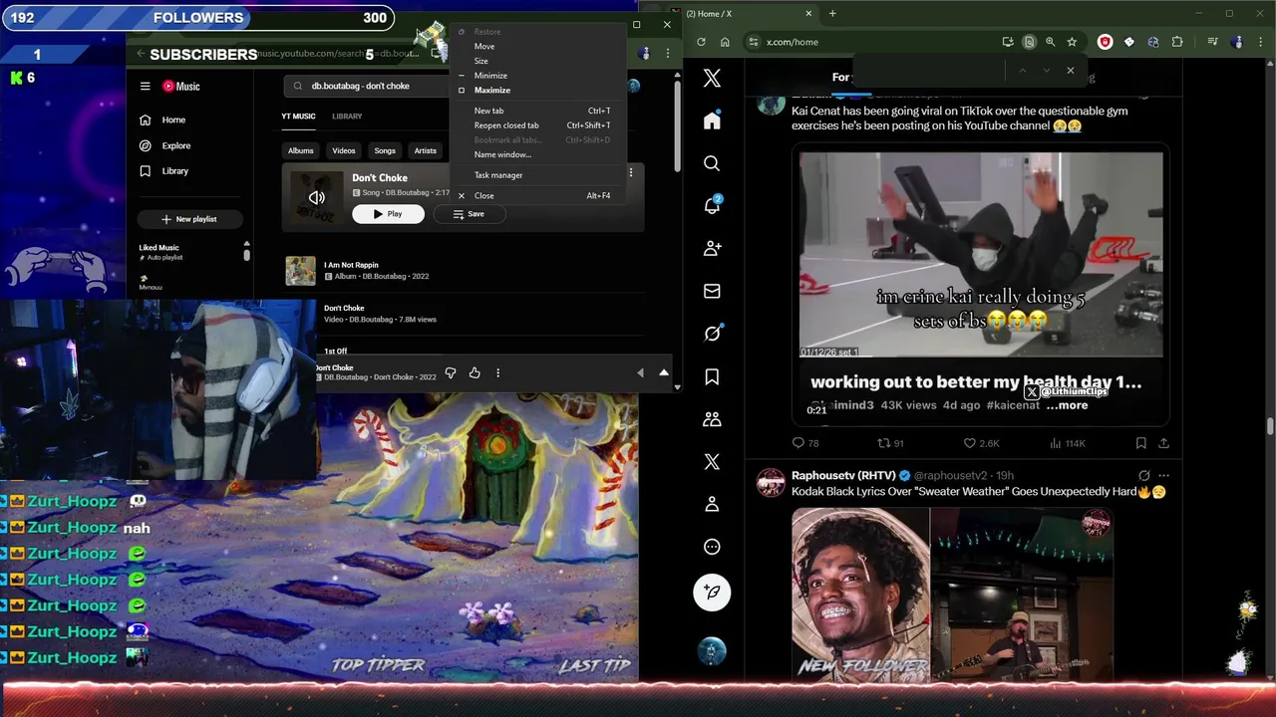Open Grok action on Raphousetv post
Screen dimensions: 1276x717
[x=1144, y=476]
